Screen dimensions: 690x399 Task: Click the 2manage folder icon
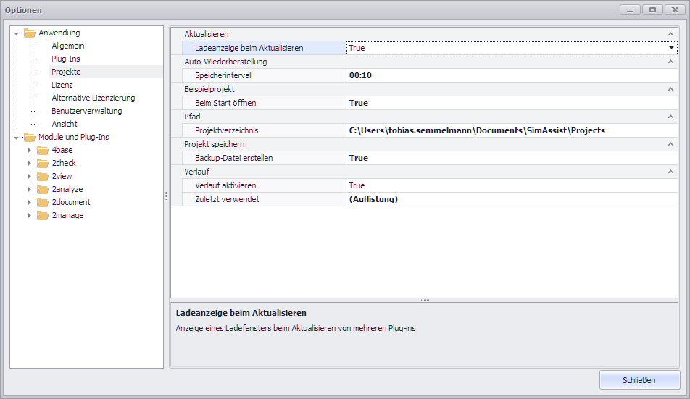click(43, 216)
